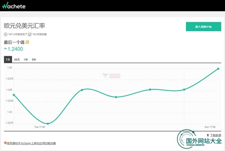225x151 pixels.
Task: Click the first data point at the chart's left edge
Action: point(14,95)
